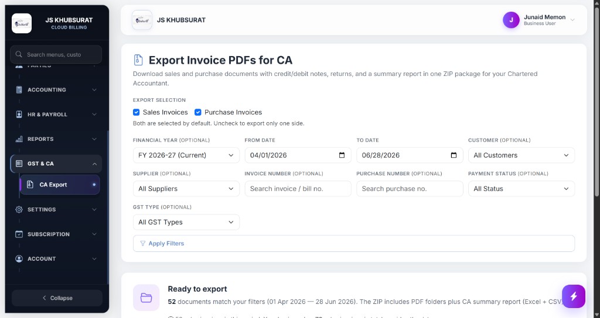Open the Reports menu

56,139
